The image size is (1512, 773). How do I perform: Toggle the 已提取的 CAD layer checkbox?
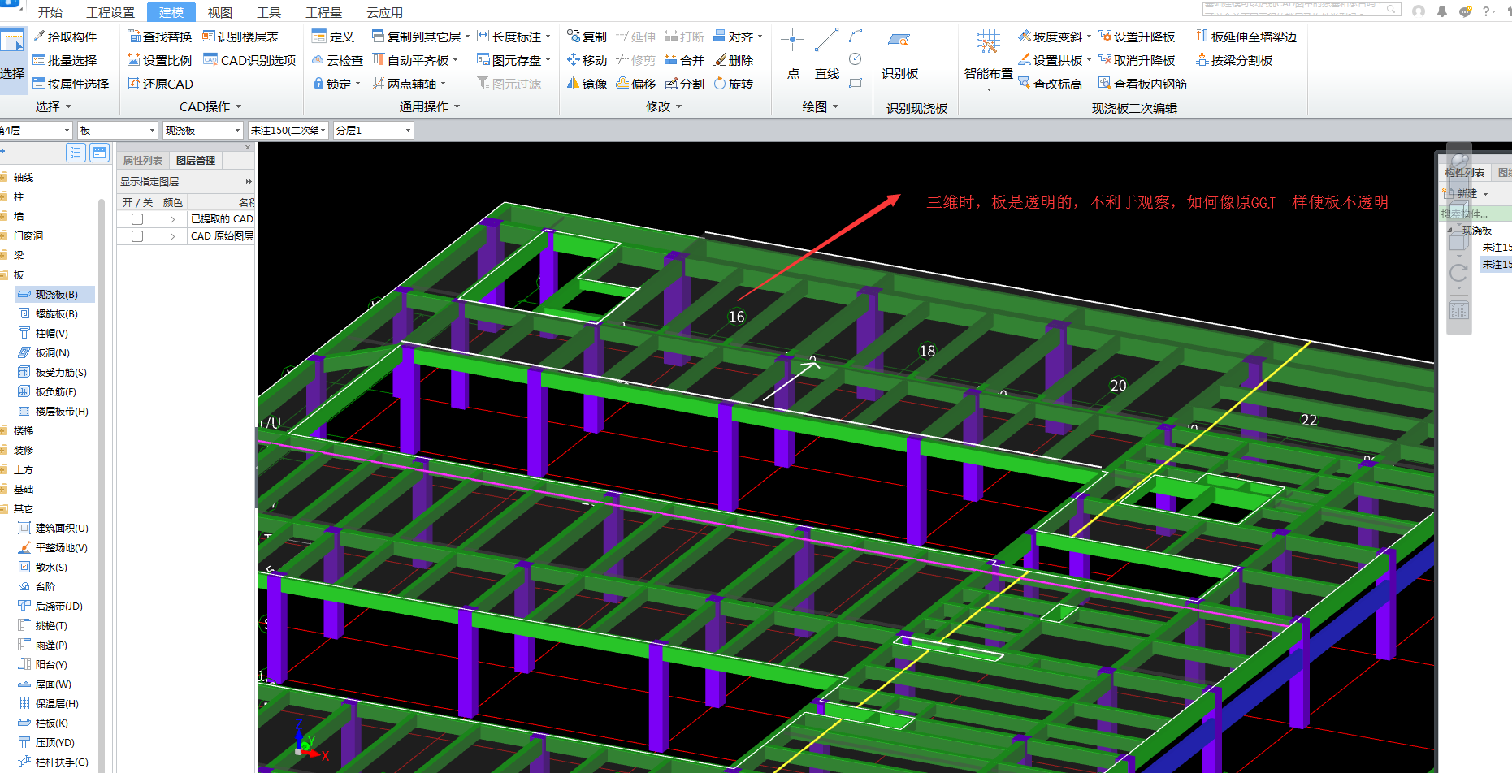(137, 219)
